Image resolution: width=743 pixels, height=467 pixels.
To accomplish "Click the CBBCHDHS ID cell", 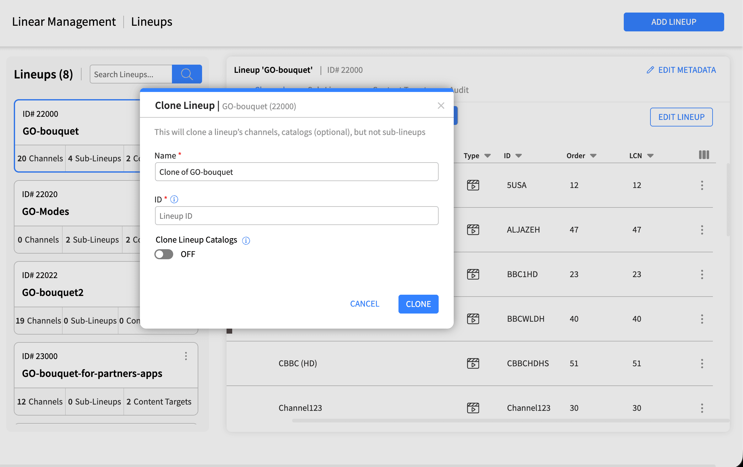I will [528, 363].
